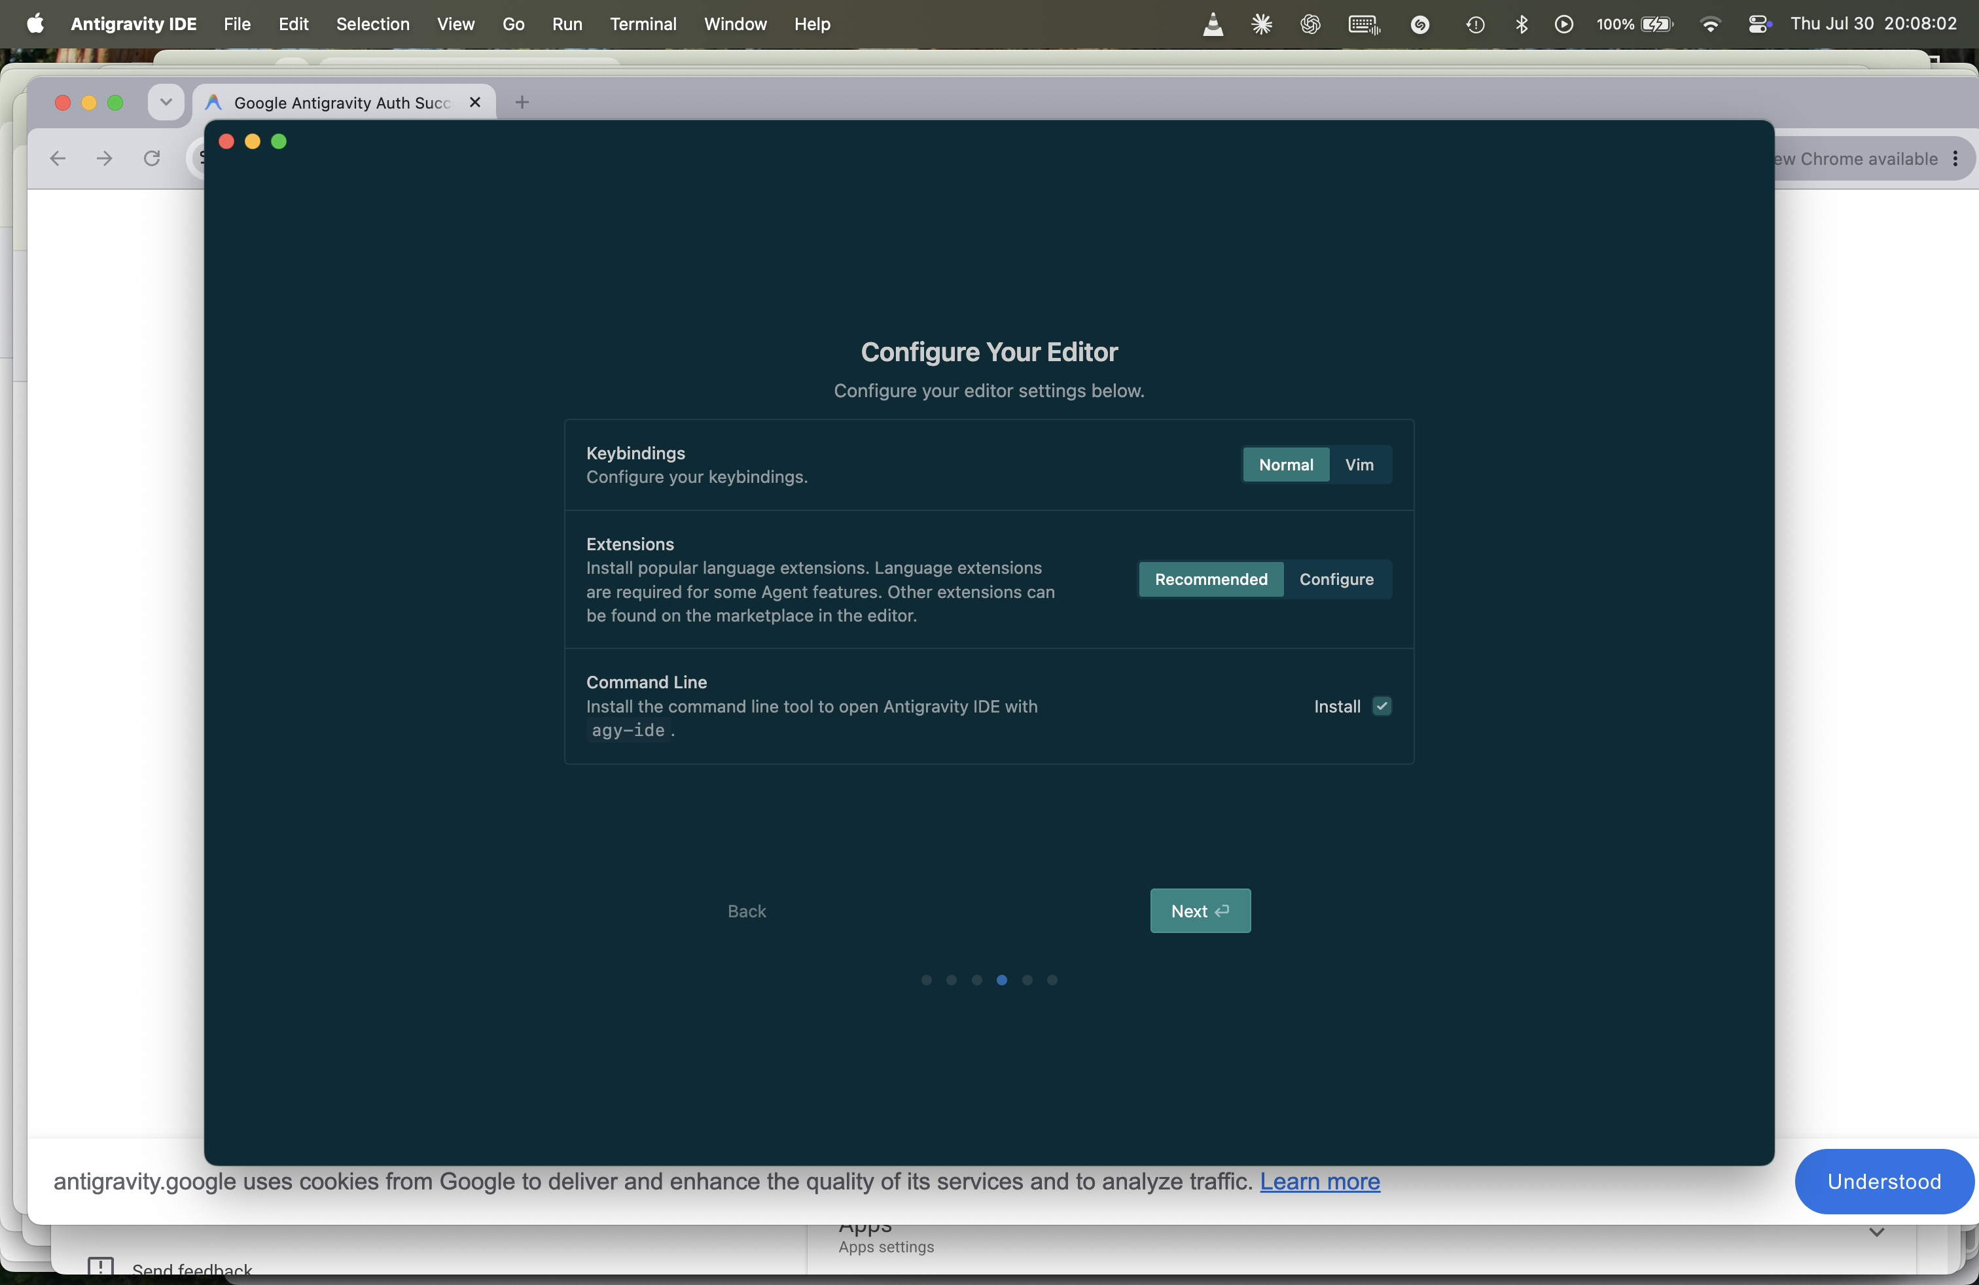1979x1285 pixels.
Task: Open the Bluetooth status menu
Action: (x=1521, y=24)
